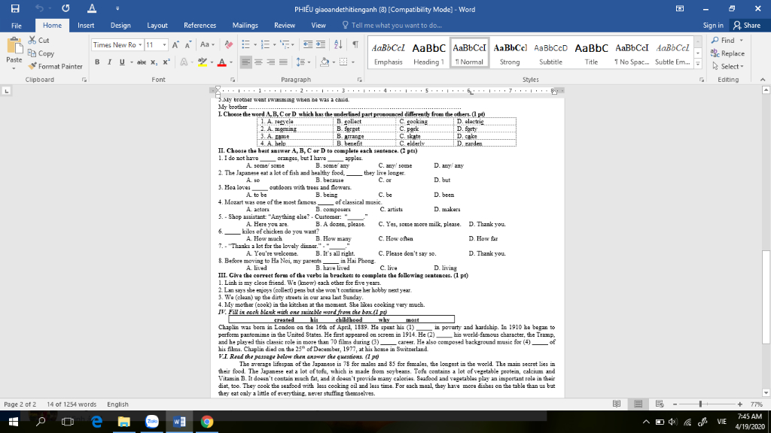This screenshot has width=771, height=433.
Task: Zoom out with the minus button
Action: coord(675,404)
